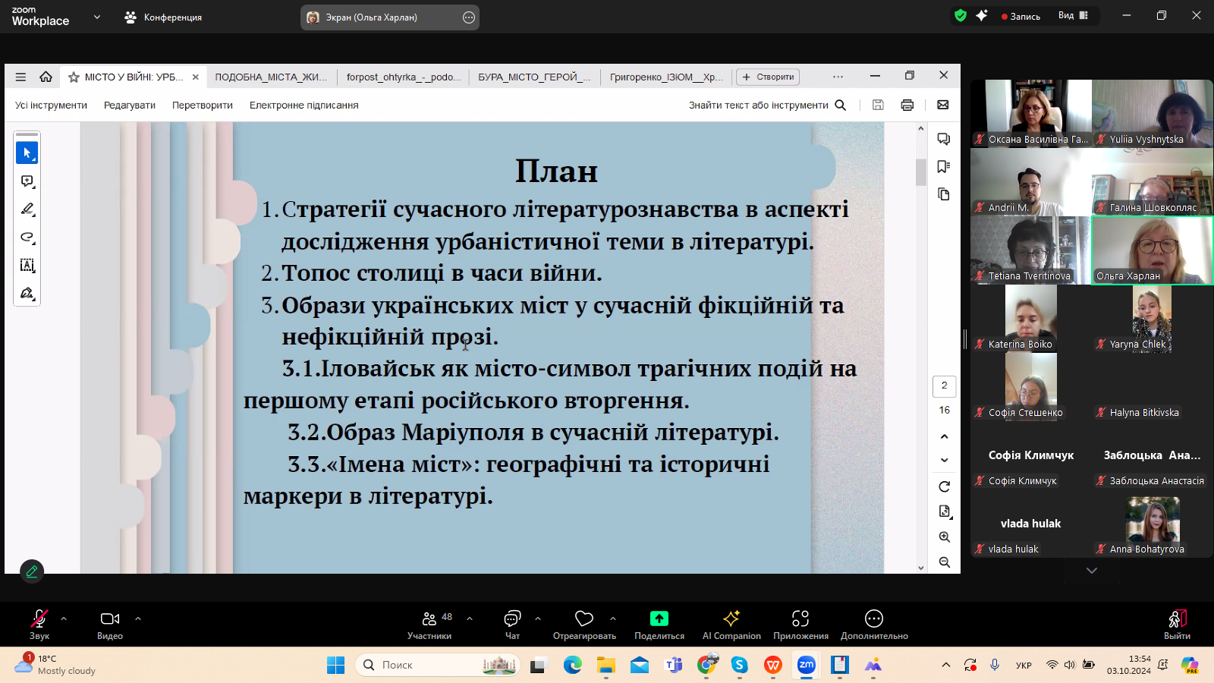The image size is (1214, 683).
Task: Launch AI Companion
Action: click(731, 624)
